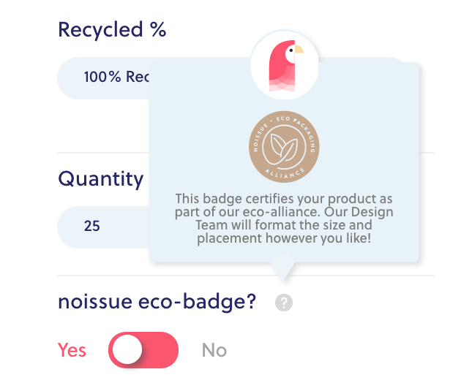461x383 pixels.
Task: Click the noissue eco-badge? label
Action: [x=157, y=302]
